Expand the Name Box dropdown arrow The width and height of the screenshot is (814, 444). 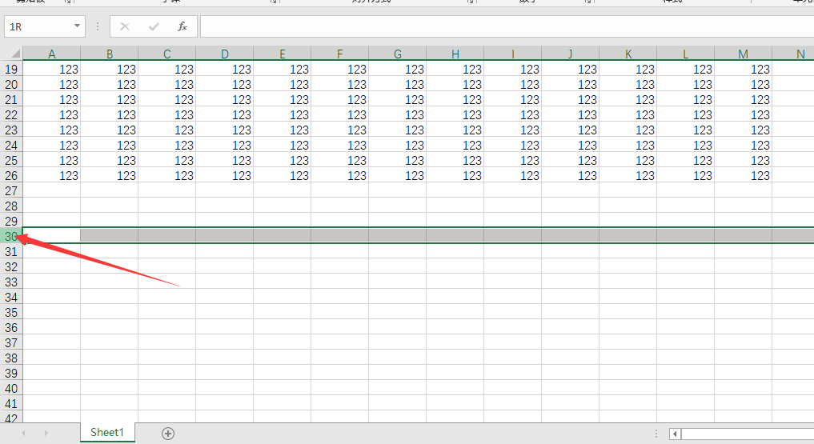(x=77, y=26)
